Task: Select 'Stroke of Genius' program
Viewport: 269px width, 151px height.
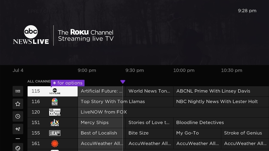Action: click(245, 133)
